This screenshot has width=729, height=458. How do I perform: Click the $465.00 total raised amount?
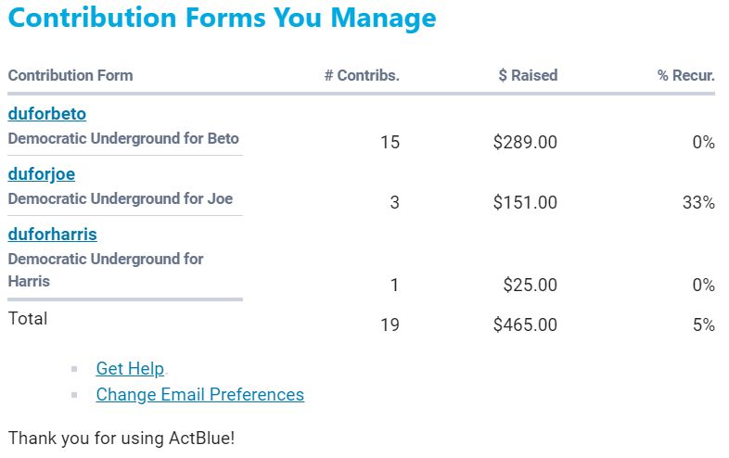pos(525,325)
